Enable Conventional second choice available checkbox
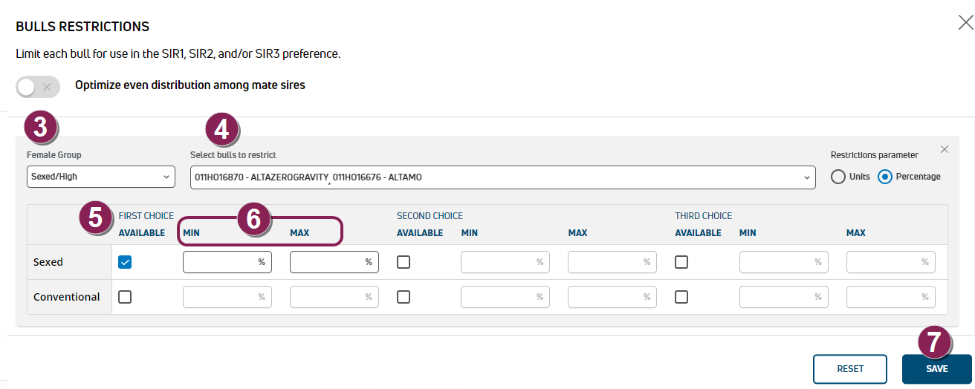975x389 pixels. (x=404, y=297)
